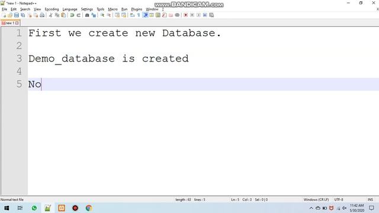This screenshot has height=213, width=379.
Task: Click the Close All toolbar icon
Action: [36, 15]
